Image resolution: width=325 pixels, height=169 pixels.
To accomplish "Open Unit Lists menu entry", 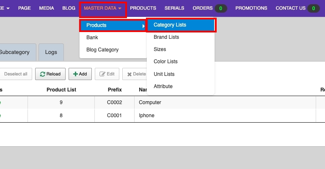I will coord(164,74).
